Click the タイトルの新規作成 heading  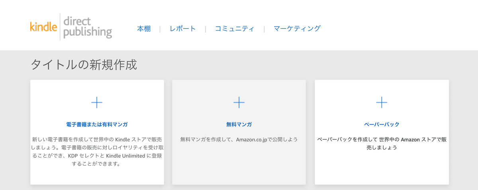click(x=84, y=65)
